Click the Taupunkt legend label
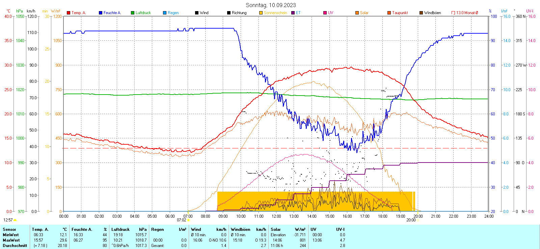This screenshot has height=249, width=540. pyautogui.click(x=400, y=13)
